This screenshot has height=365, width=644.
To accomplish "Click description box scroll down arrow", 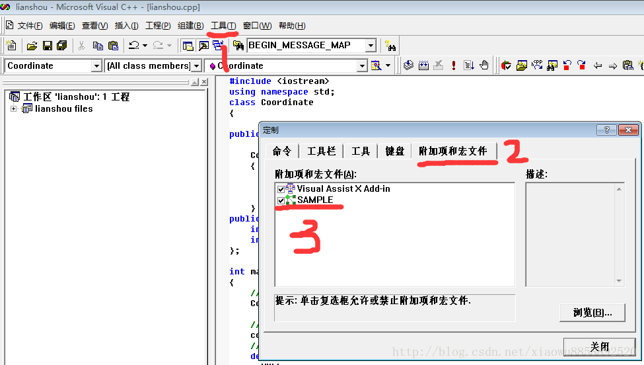I will [x=619, y=281].
